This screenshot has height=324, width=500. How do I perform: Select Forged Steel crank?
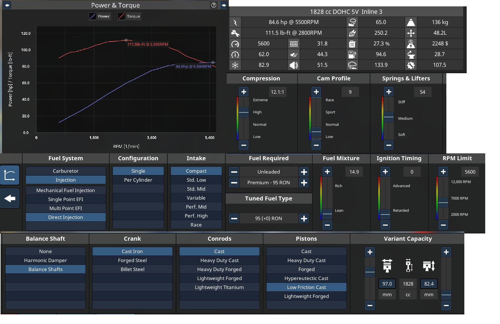(x=132, y=260)
